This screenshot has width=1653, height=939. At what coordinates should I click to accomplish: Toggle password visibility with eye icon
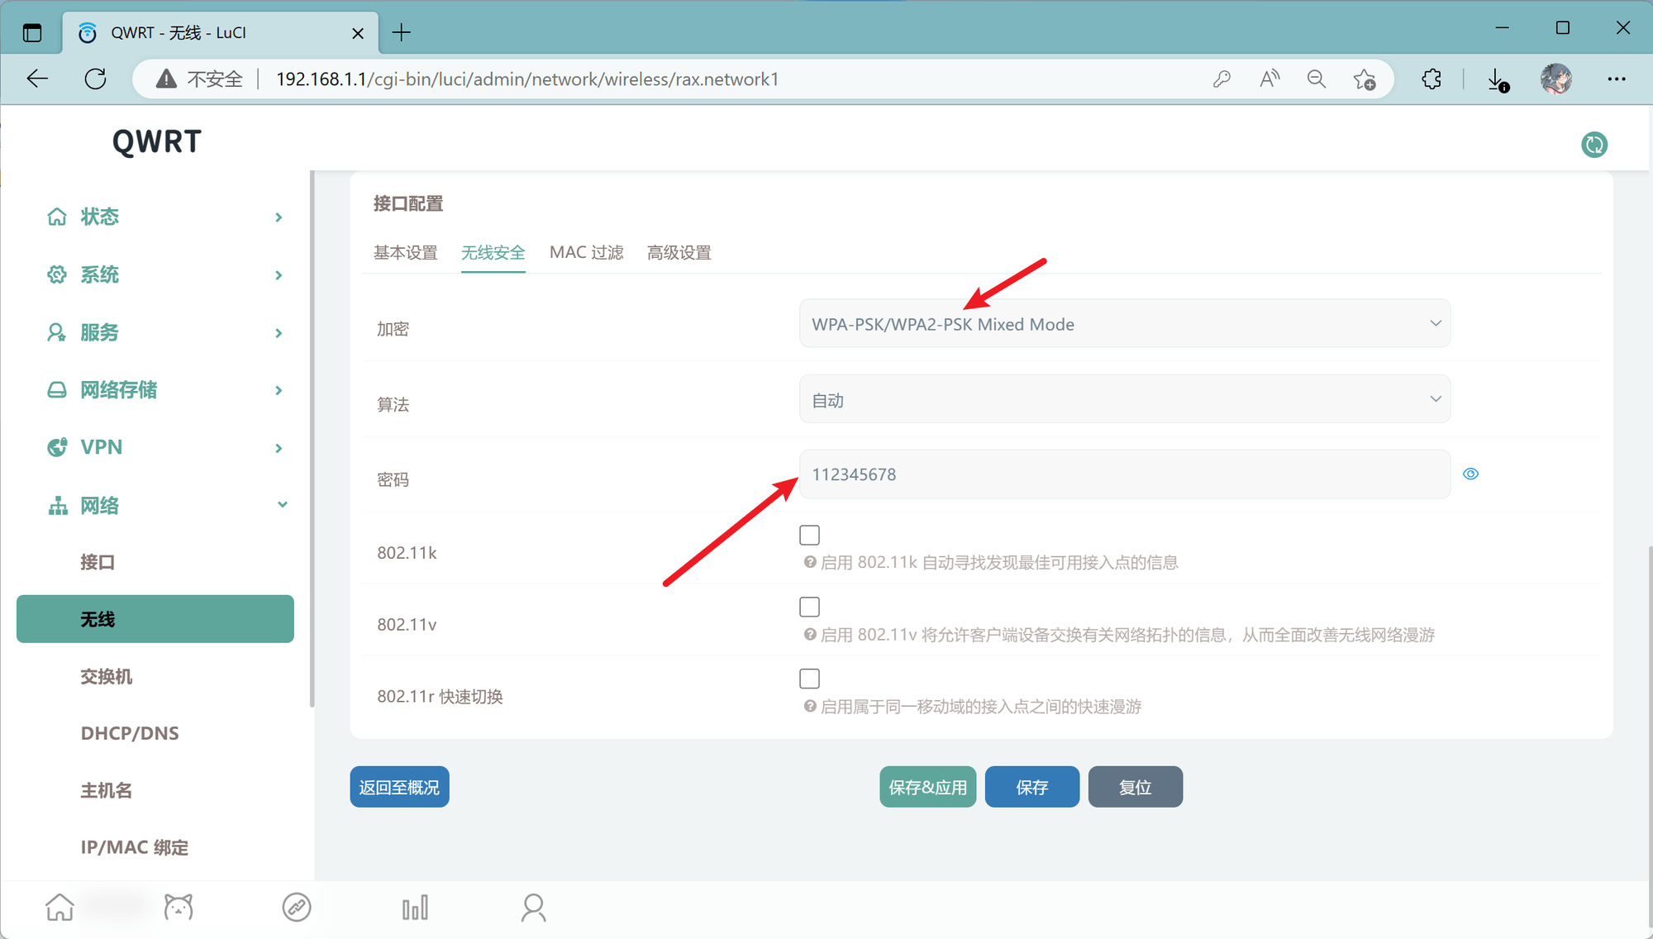1470,474
